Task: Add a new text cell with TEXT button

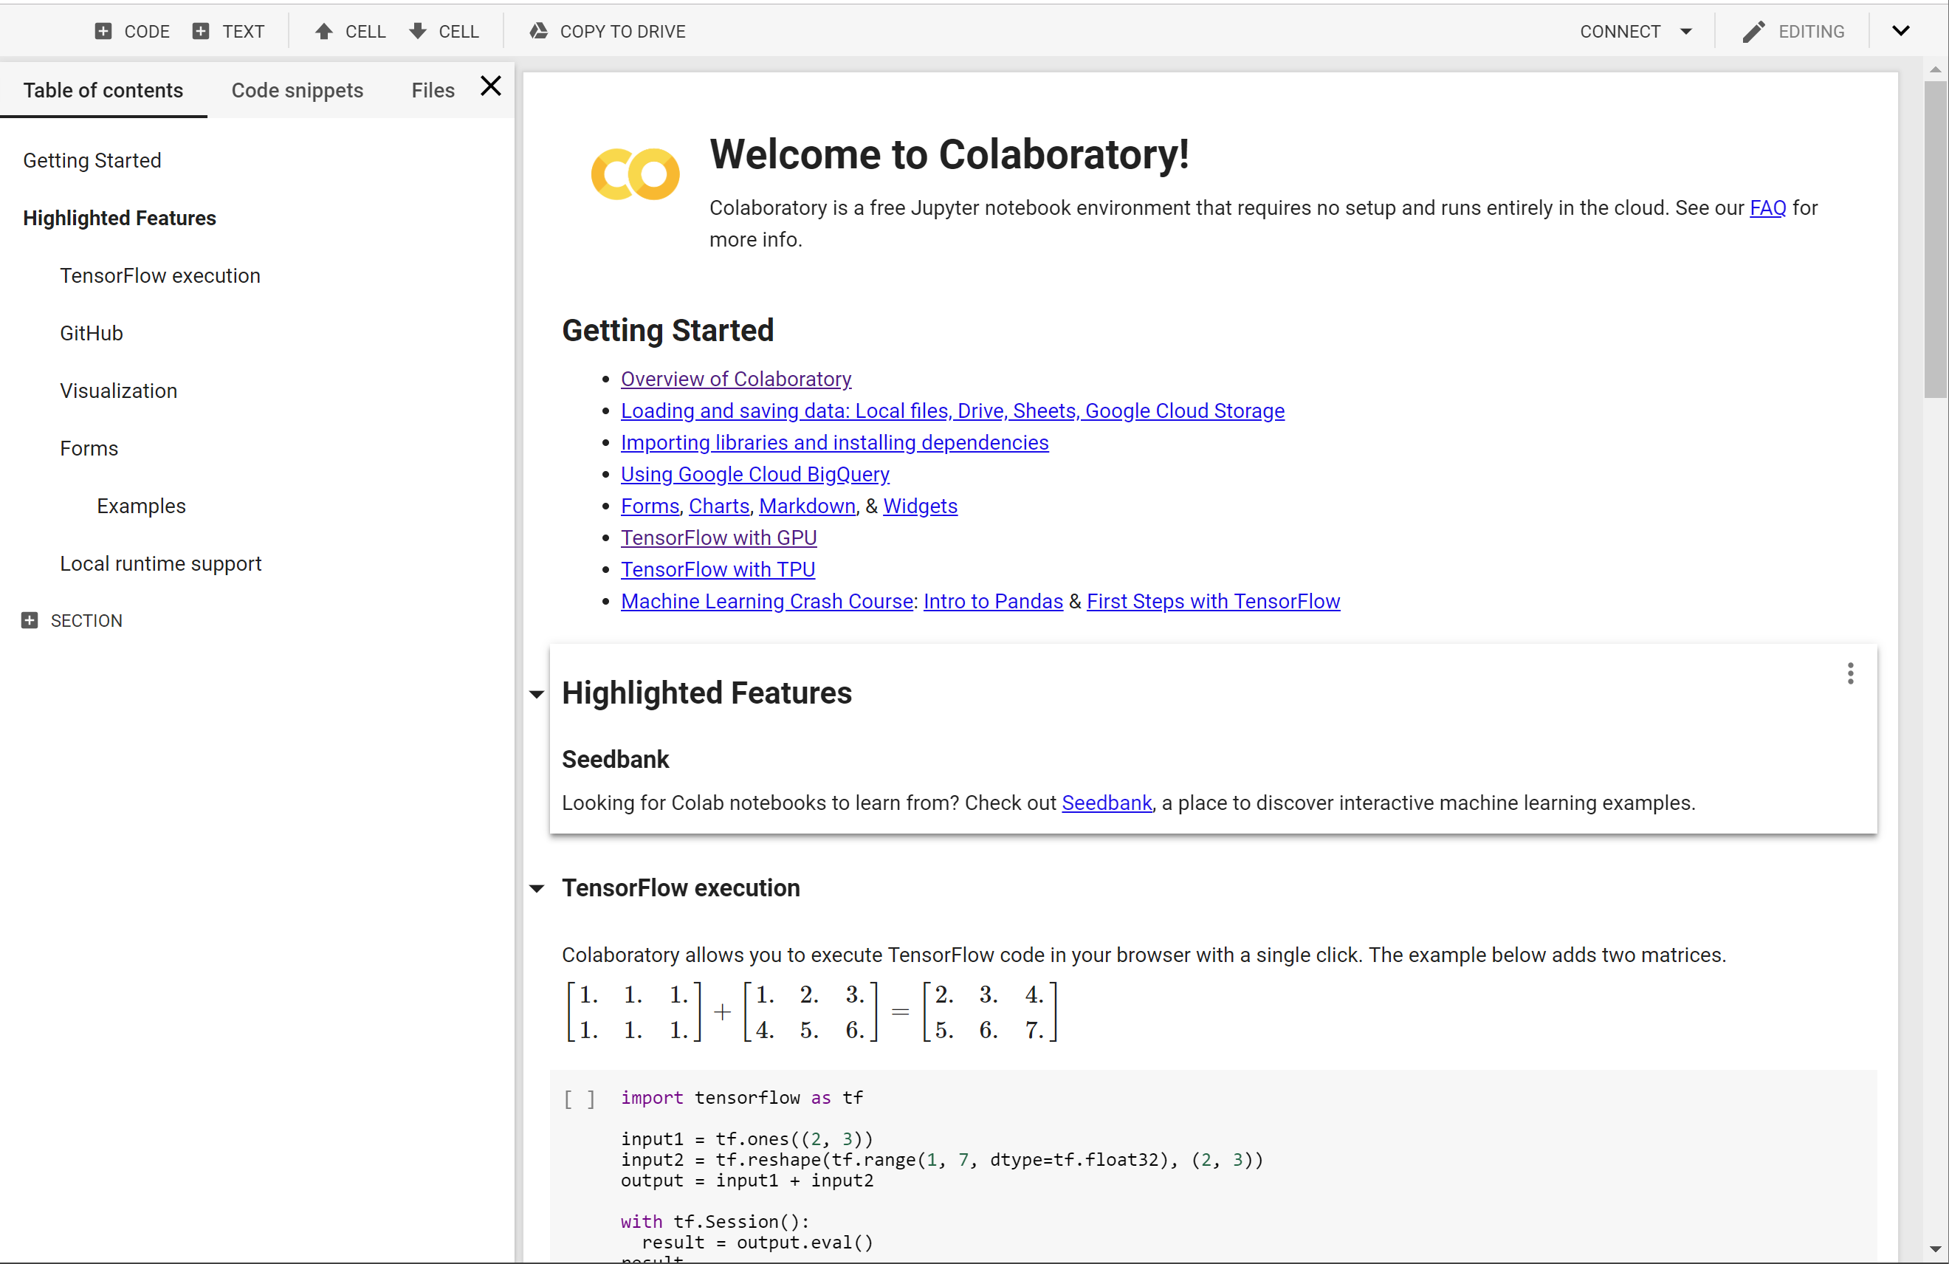Action: tap(228, 31)
